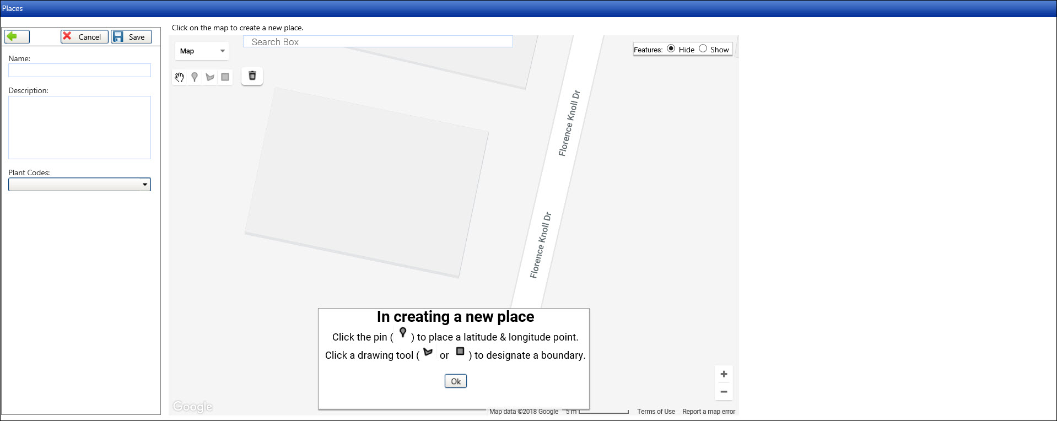1057x421 pixels.
Task: Dismiss the dialog with Ok
Action: [x=456, y=381]
